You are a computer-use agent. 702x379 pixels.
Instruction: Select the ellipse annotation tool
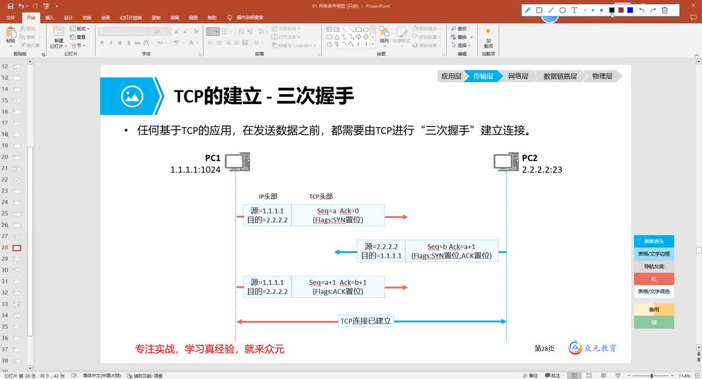click(563, 10)
